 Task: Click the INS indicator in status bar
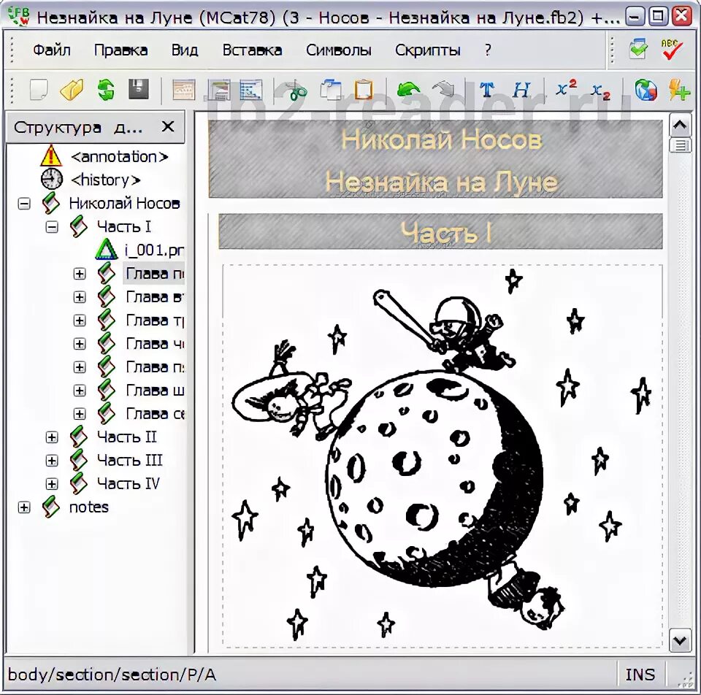[640, 675]
